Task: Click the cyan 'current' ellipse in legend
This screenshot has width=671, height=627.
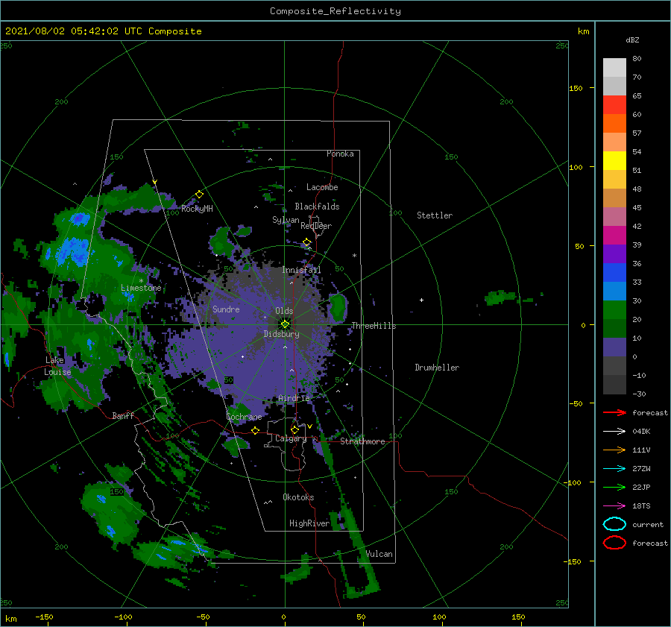Action: pos(614,524)
